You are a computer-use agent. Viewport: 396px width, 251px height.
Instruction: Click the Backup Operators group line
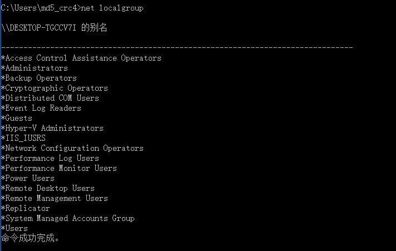(x=39, y=78)
